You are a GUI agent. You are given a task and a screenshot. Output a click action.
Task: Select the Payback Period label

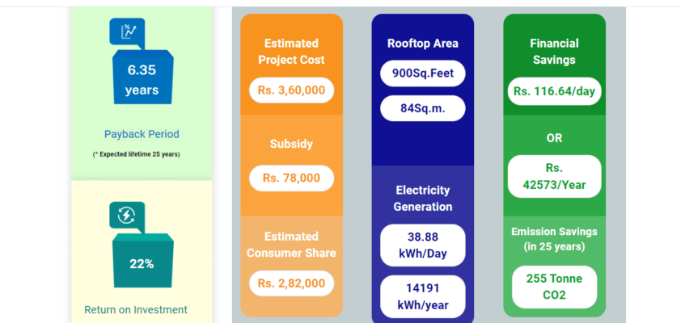coord(142,134)
